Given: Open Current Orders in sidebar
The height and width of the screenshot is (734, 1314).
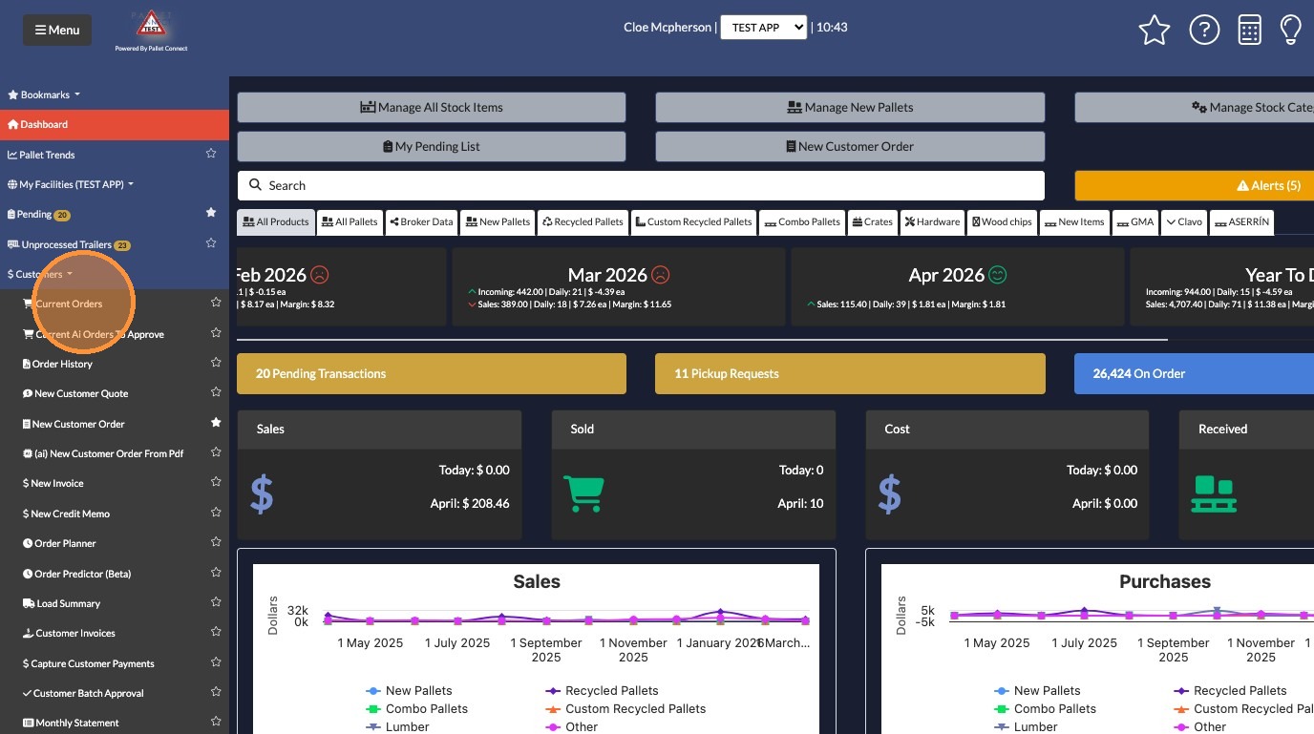Looking at the screenshot, I should click(69, 304).
